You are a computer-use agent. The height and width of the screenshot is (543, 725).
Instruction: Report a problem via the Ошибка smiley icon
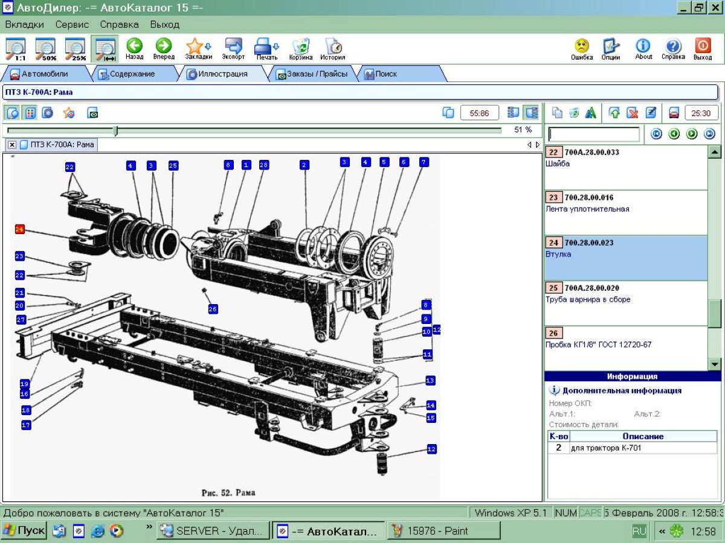(x=581, y=47)
